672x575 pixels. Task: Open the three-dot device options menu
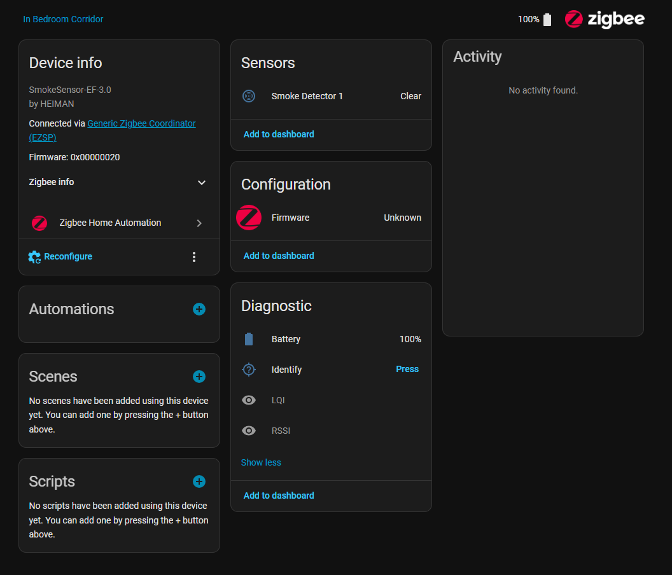[x=194, y=257]
